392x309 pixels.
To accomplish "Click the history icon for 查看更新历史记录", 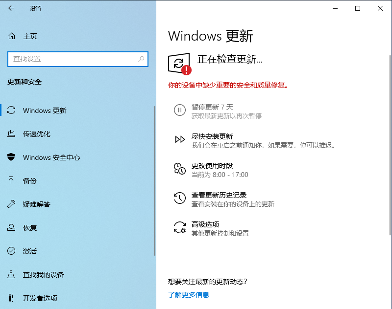I will pyautogui.click(x=180, y=198).
